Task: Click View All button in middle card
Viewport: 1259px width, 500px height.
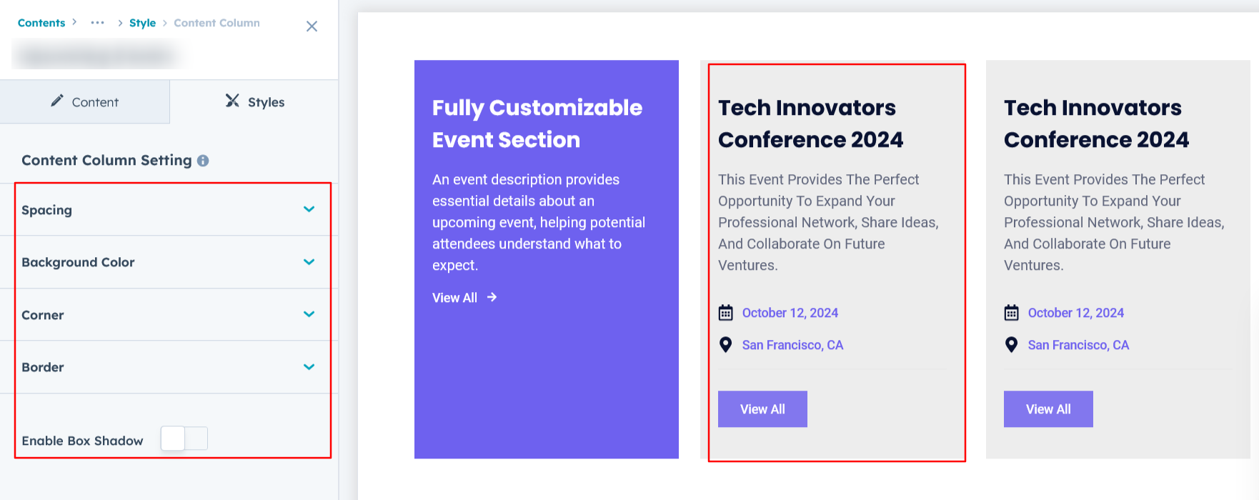Action: point(762,409)
